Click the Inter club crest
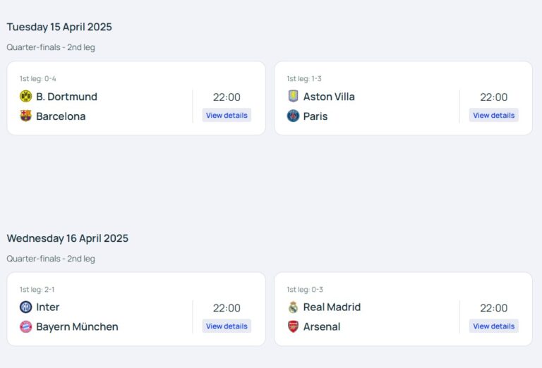 pos(26,307)
